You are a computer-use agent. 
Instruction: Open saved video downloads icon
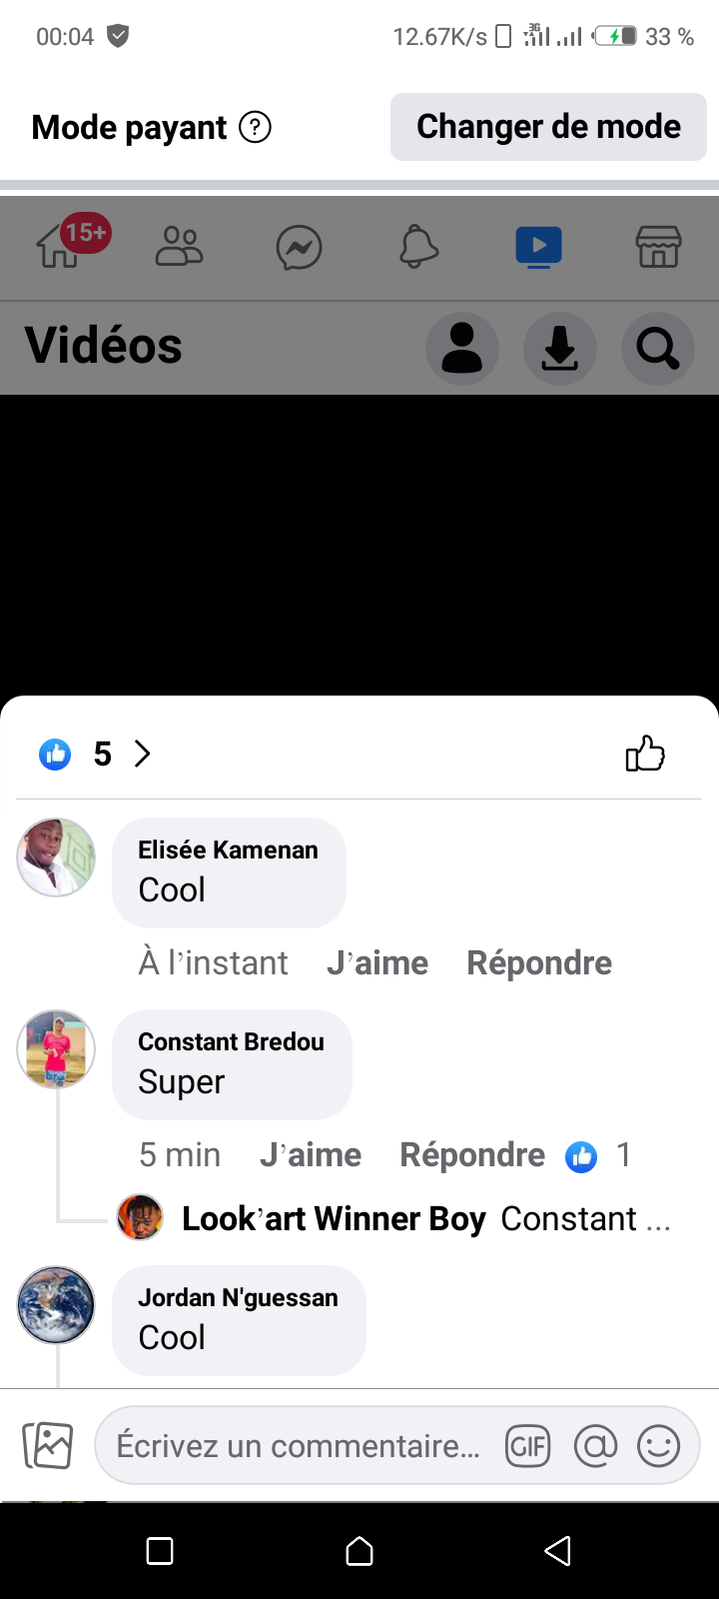[560, 349]
